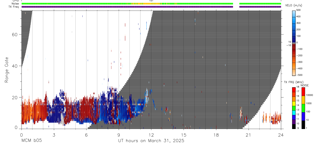
Task: Click the '15' hour label on UT axis
Action: point(184,135)
